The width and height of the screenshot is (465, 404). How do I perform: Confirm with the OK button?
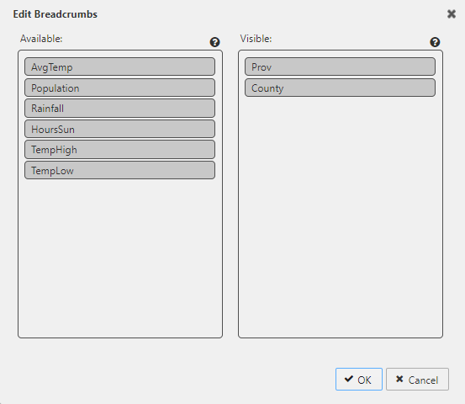point(359,380)
